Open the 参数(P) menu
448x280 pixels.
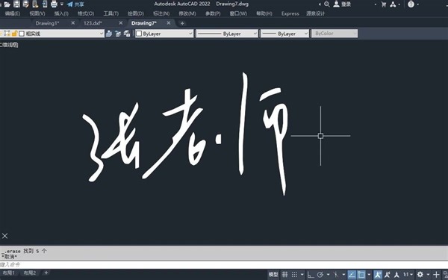point(213,13)
